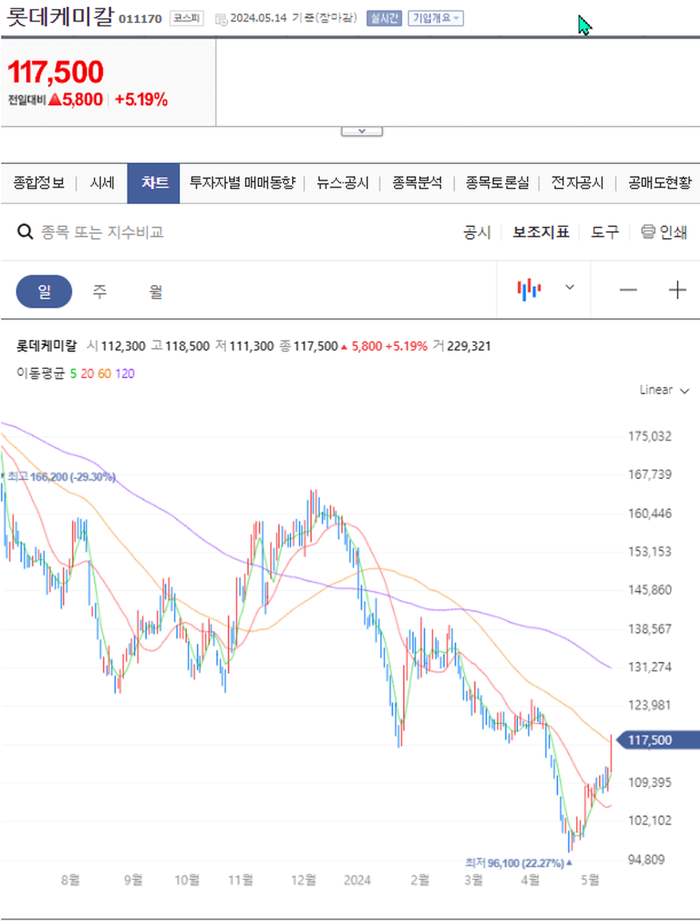Click the 실시간 (realtime) badge

pyautogui.click(x=383, y=18)
